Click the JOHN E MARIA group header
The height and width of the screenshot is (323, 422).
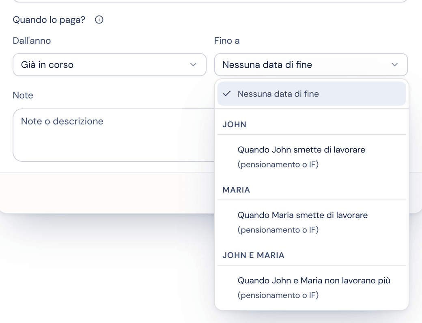(x=253, y=255)
